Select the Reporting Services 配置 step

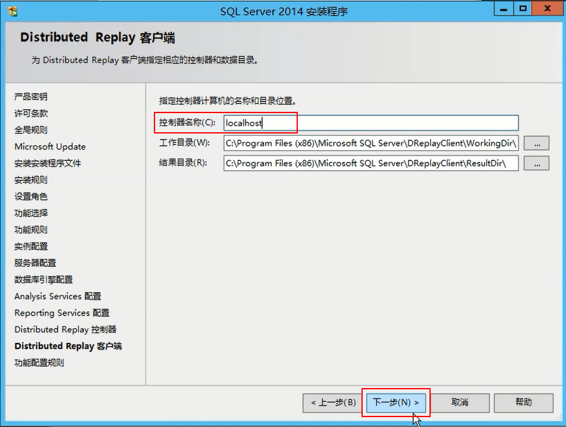coord(62,313)
